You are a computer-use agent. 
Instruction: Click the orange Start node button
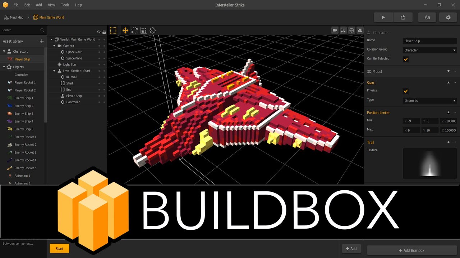(x=59, y=249)
